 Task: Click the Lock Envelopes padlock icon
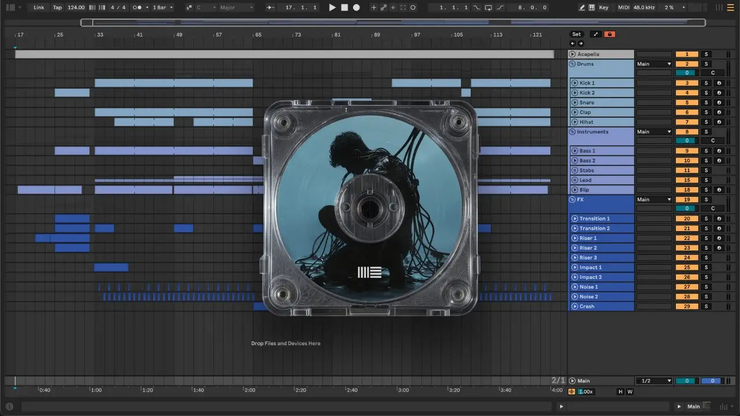(x=609, y=34)
